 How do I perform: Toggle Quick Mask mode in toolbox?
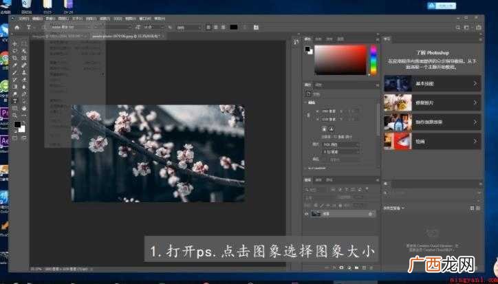pos(15,138)
